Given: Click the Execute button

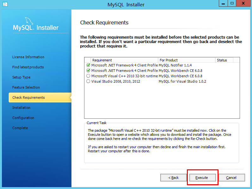Looking at the screenshot, I should pyautogui.click(x=202, y=177).
